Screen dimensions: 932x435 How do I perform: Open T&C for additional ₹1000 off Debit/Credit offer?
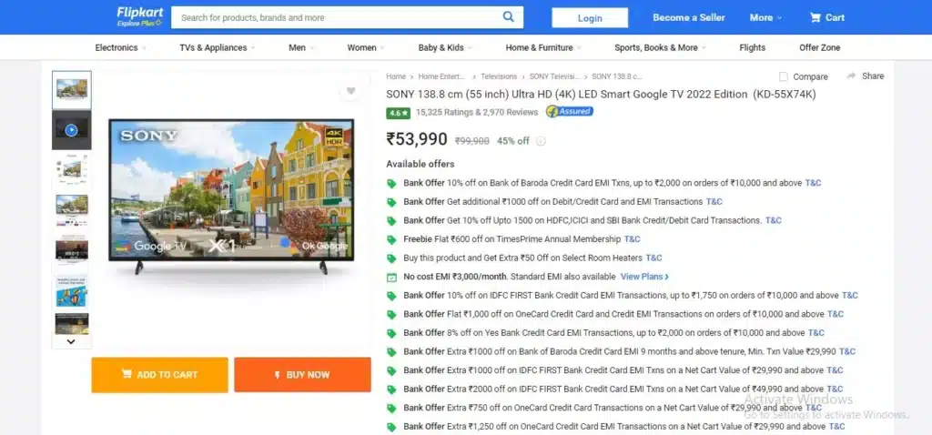point(714,202)
